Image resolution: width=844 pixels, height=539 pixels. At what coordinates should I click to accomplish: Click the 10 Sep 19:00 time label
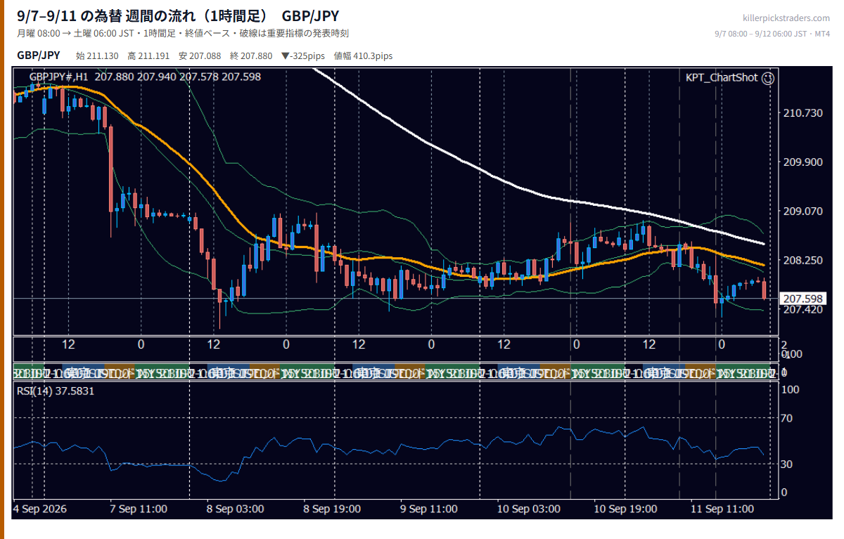[625, 509]
